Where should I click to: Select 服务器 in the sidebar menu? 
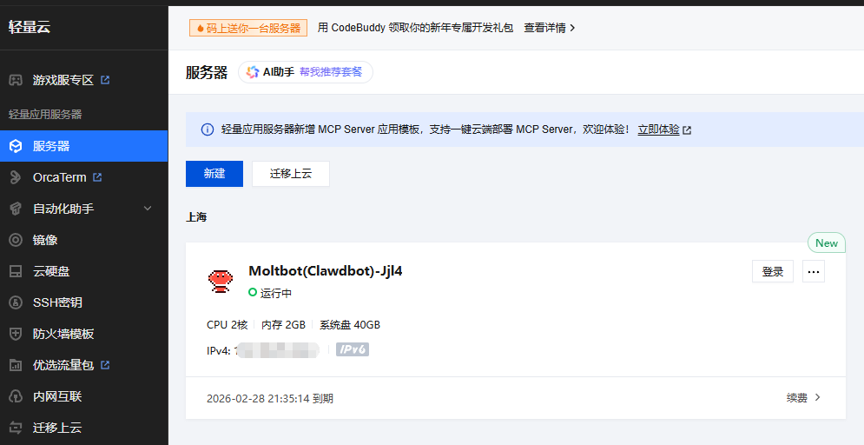coord(51,146)
